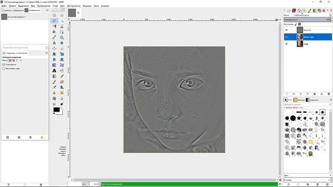Select the Cage Transform tool
Screen dimensions: 333x187
62,65
